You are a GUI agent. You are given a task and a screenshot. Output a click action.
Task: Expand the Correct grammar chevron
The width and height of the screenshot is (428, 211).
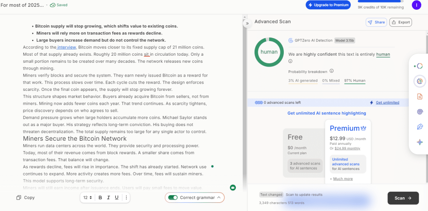219,198
